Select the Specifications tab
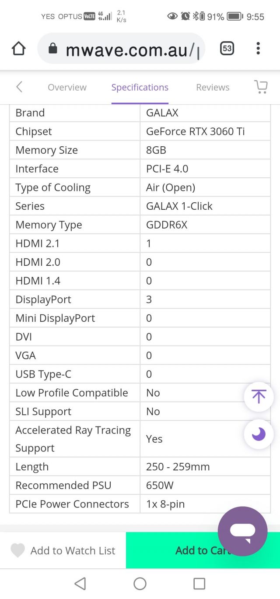The height and width of the screenshot is (599, 280). [x=140, y=87]
